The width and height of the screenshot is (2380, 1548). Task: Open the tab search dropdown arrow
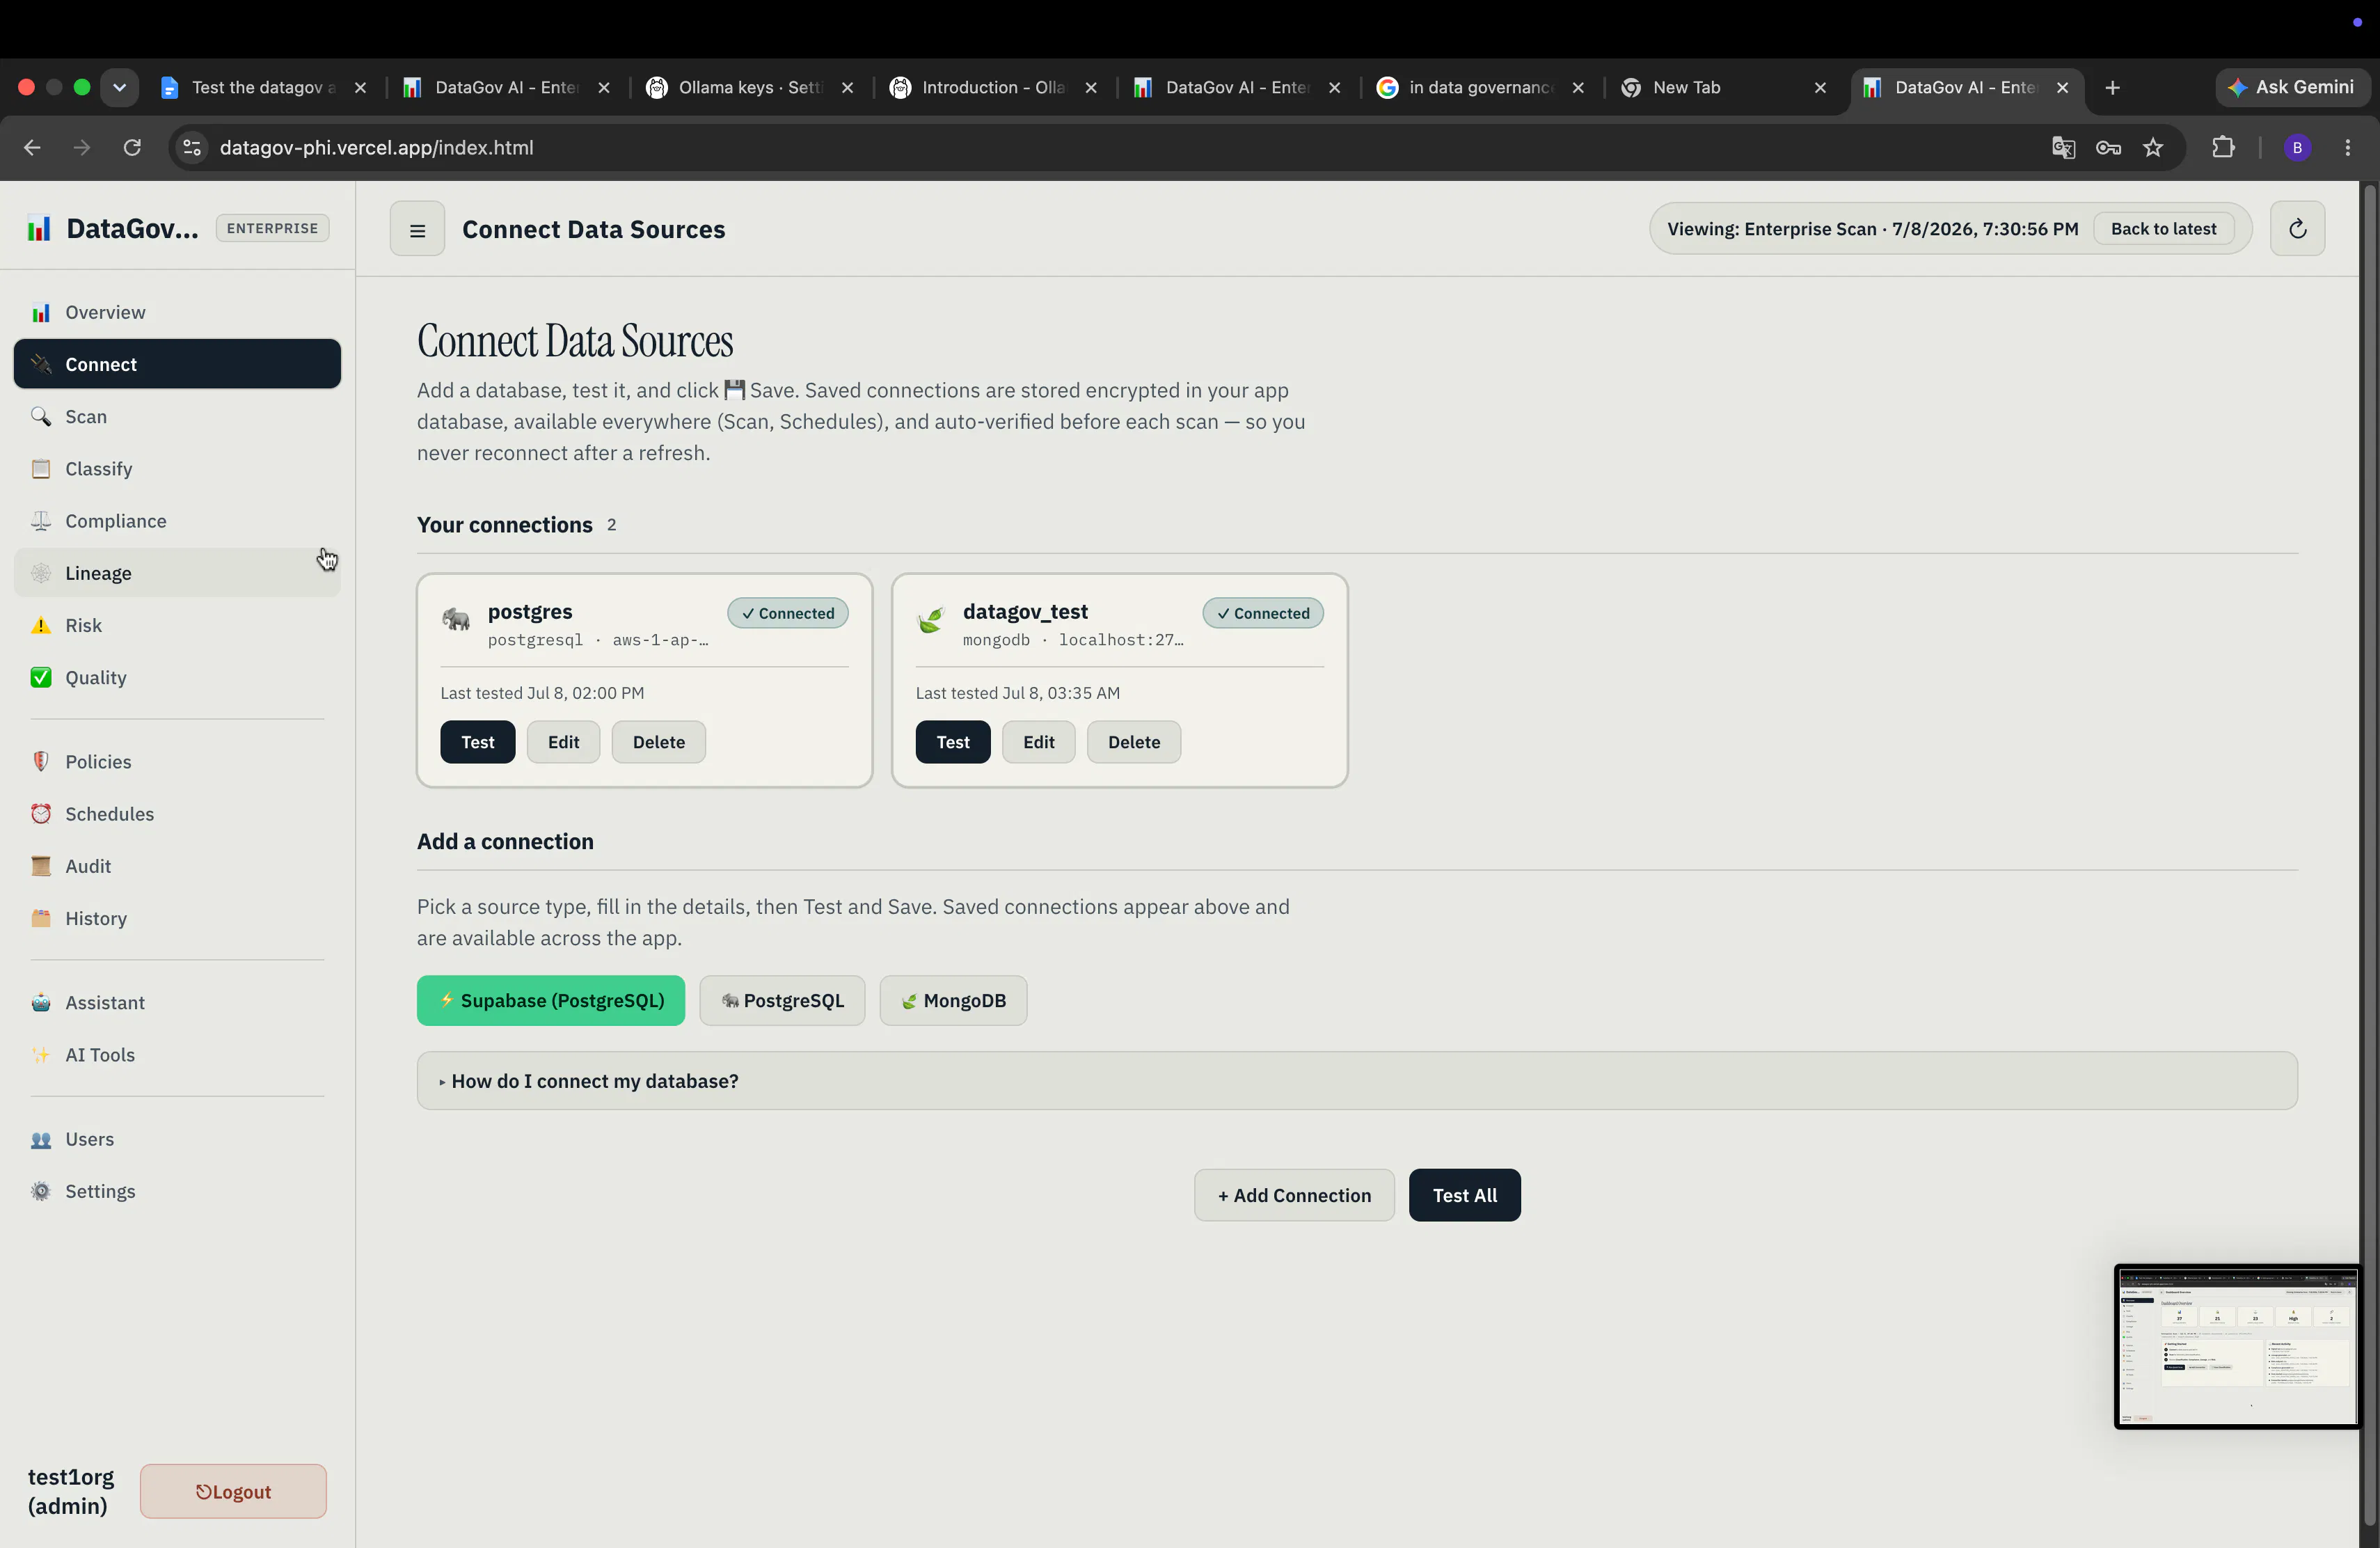(x=119, y=87)
